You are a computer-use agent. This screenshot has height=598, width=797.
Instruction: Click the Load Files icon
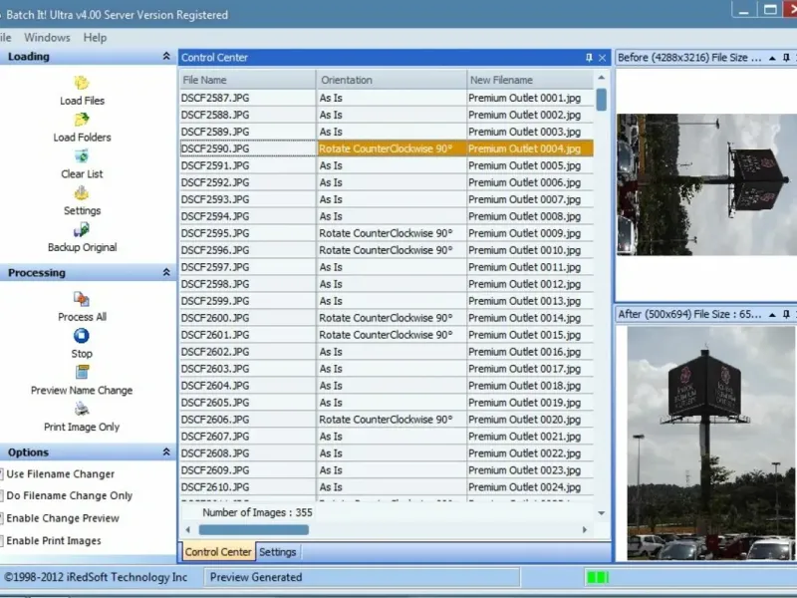82,84
